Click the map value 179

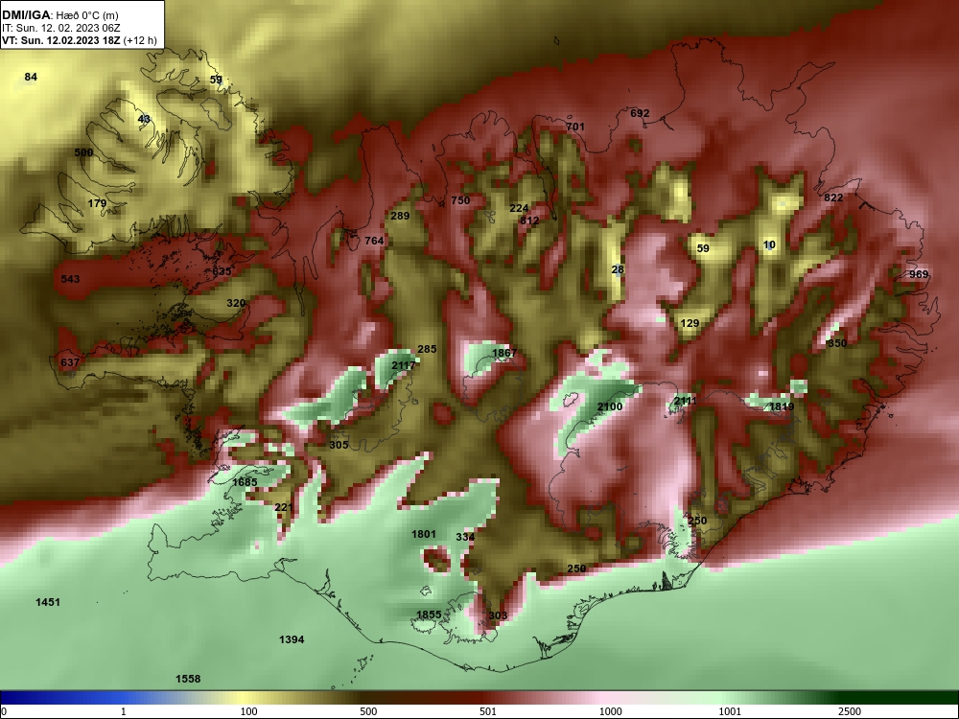97,203
